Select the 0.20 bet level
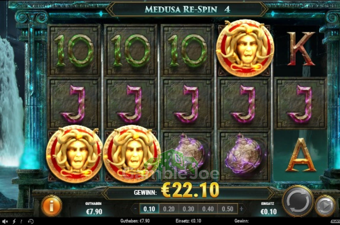Screen dimensions: 340x225 [169, 209]
